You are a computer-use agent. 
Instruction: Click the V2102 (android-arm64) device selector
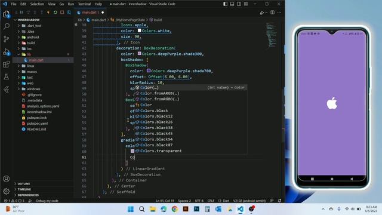tap(249, 201)
